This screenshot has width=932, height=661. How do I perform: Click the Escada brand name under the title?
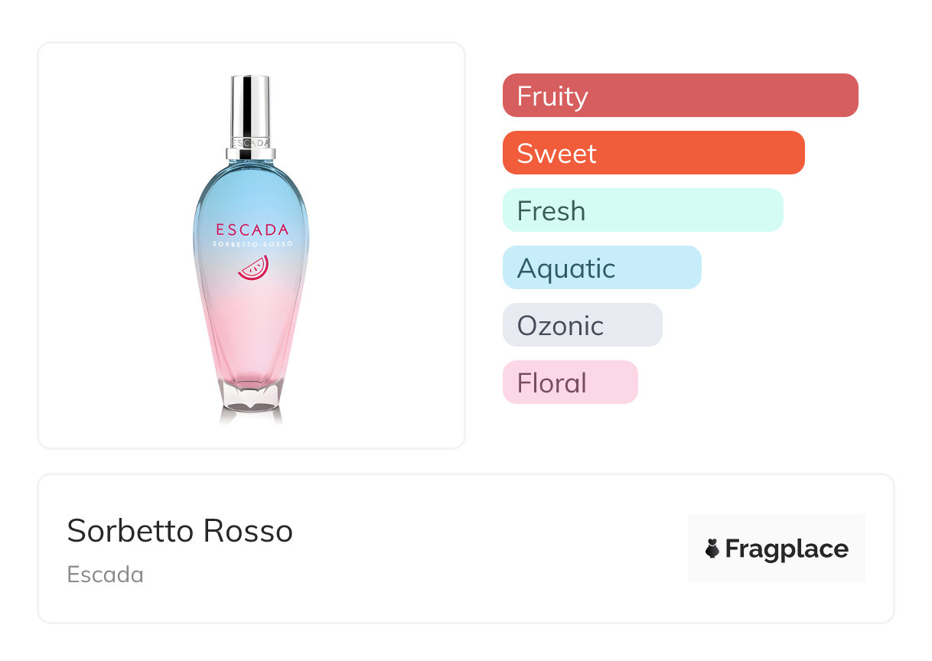coord(106,575)
